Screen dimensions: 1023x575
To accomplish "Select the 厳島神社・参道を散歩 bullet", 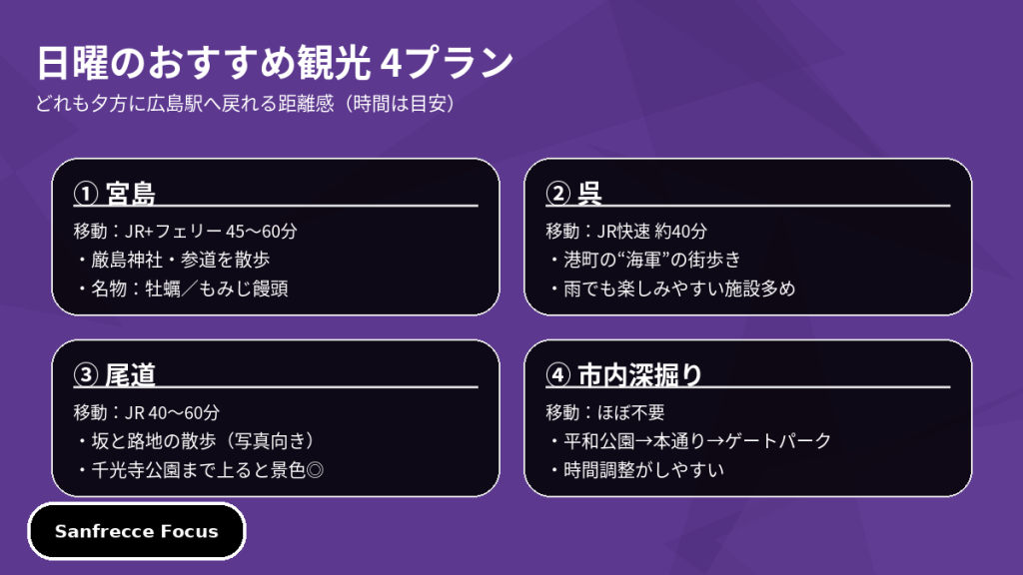I will pos(173,260).
